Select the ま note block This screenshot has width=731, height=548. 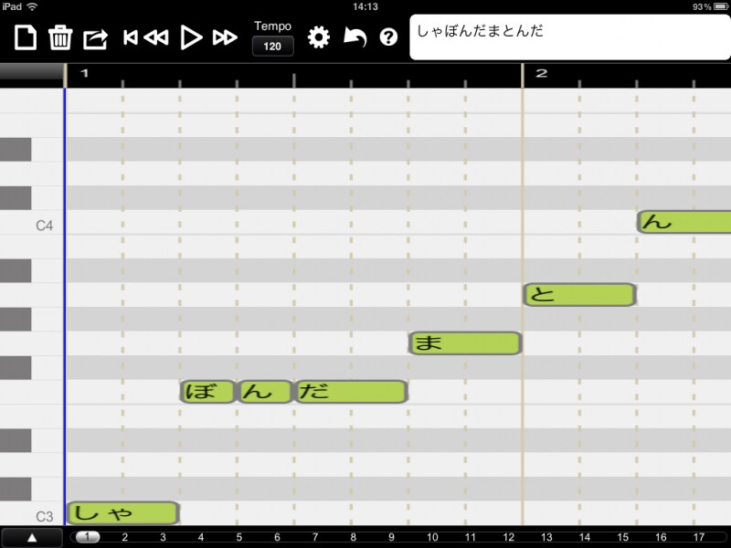tap(466, 342)
